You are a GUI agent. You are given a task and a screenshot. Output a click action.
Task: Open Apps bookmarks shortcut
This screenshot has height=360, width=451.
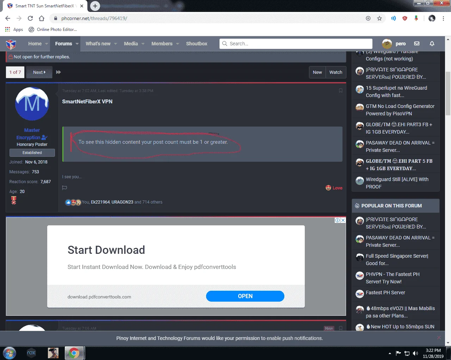[14, 30]
